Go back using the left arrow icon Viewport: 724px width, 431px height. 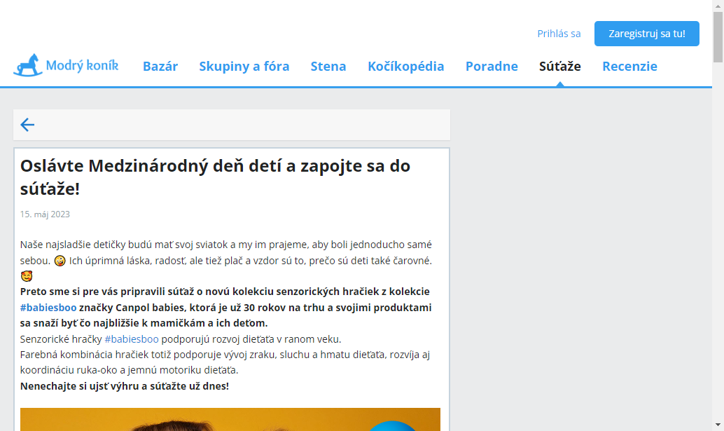27,125
